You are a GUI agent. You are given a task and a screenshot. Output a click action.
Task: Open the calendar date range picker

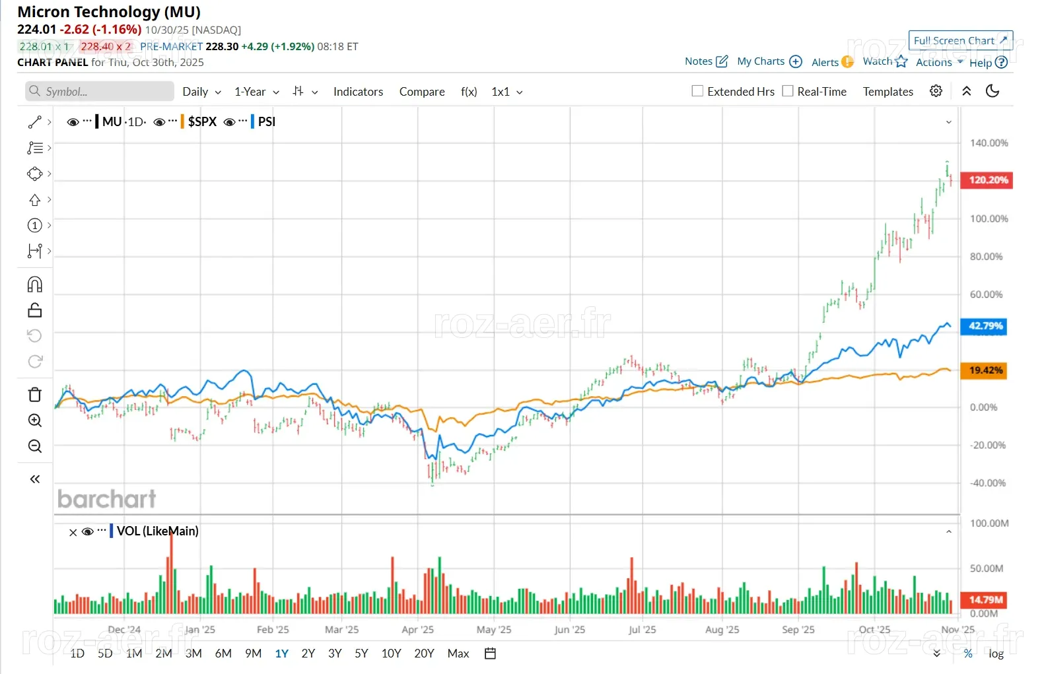(490, 654)
